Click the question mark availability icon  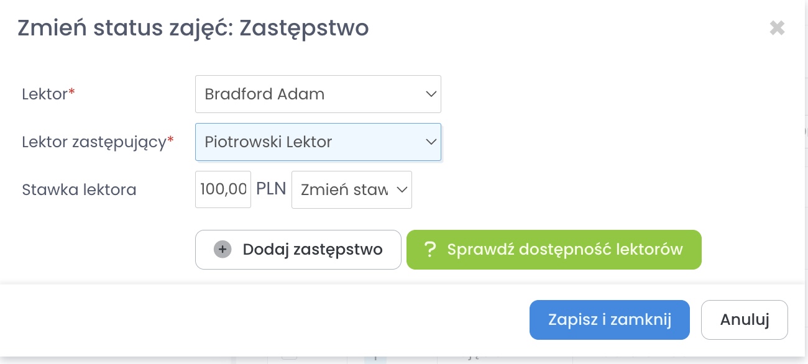point(429,250)
